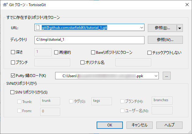Click the すでに存在するリポジトリをクローン group label

tap(33, 17)
